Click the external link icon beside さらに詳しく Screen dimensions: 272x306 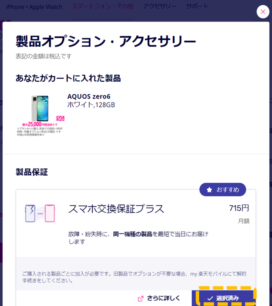141,299
